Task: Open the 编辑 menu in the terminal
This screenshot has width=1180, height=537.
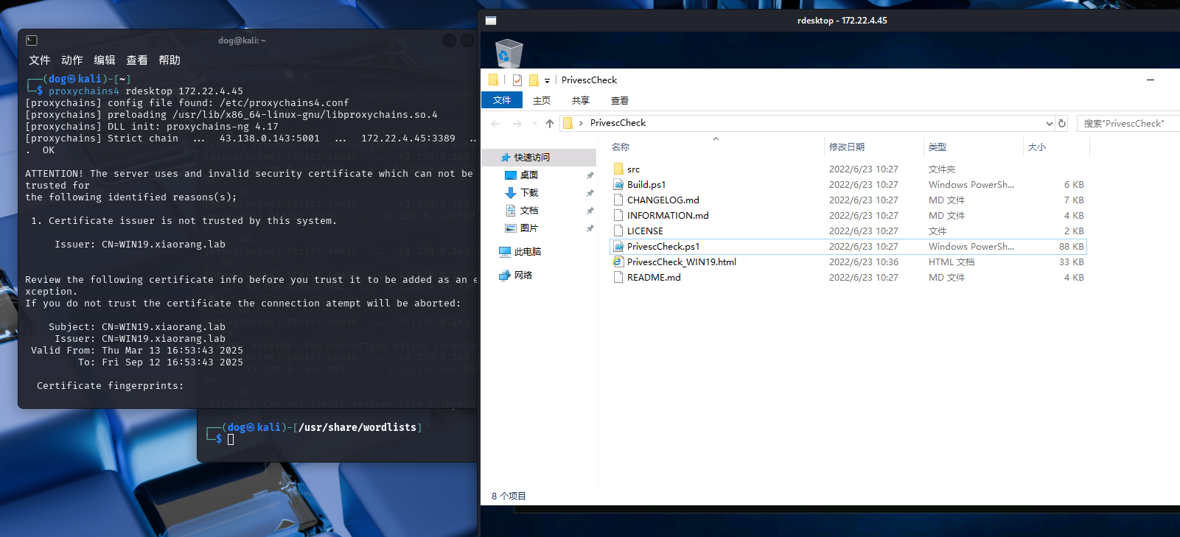Action: click(105, 60)
